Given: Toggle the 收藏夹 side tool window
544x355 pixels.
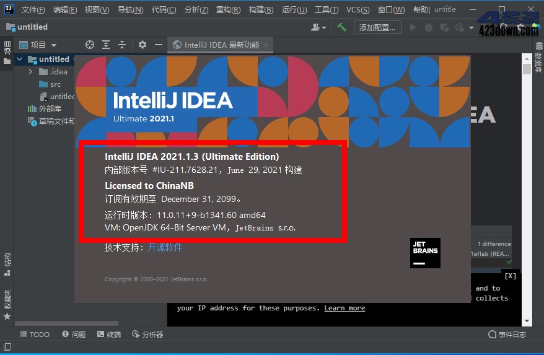Looking at the screenshot, I should pyautogui.click(x=7, y=304).
